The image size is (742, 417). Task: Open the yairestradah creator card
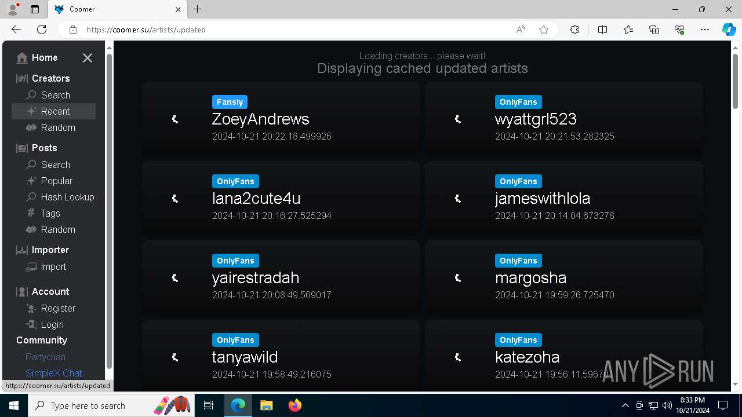pos(281,278)
